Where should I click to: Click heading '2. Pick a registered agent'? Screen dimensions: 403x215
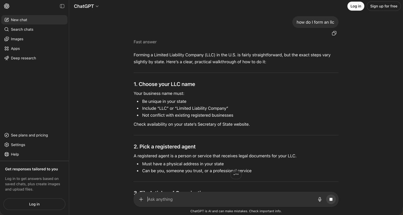(165, 147)
